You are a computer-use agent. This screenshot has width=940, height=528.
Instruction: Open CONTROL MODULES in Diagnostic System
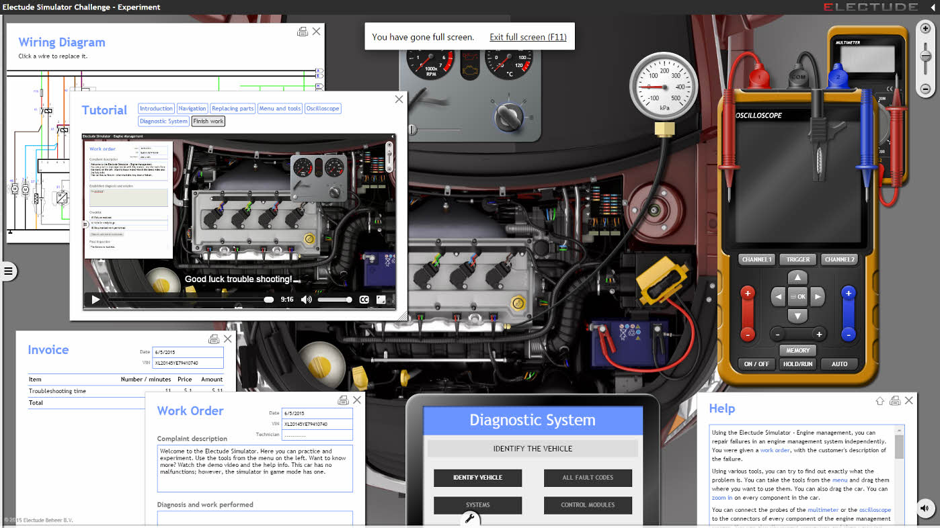pos(588,504)
